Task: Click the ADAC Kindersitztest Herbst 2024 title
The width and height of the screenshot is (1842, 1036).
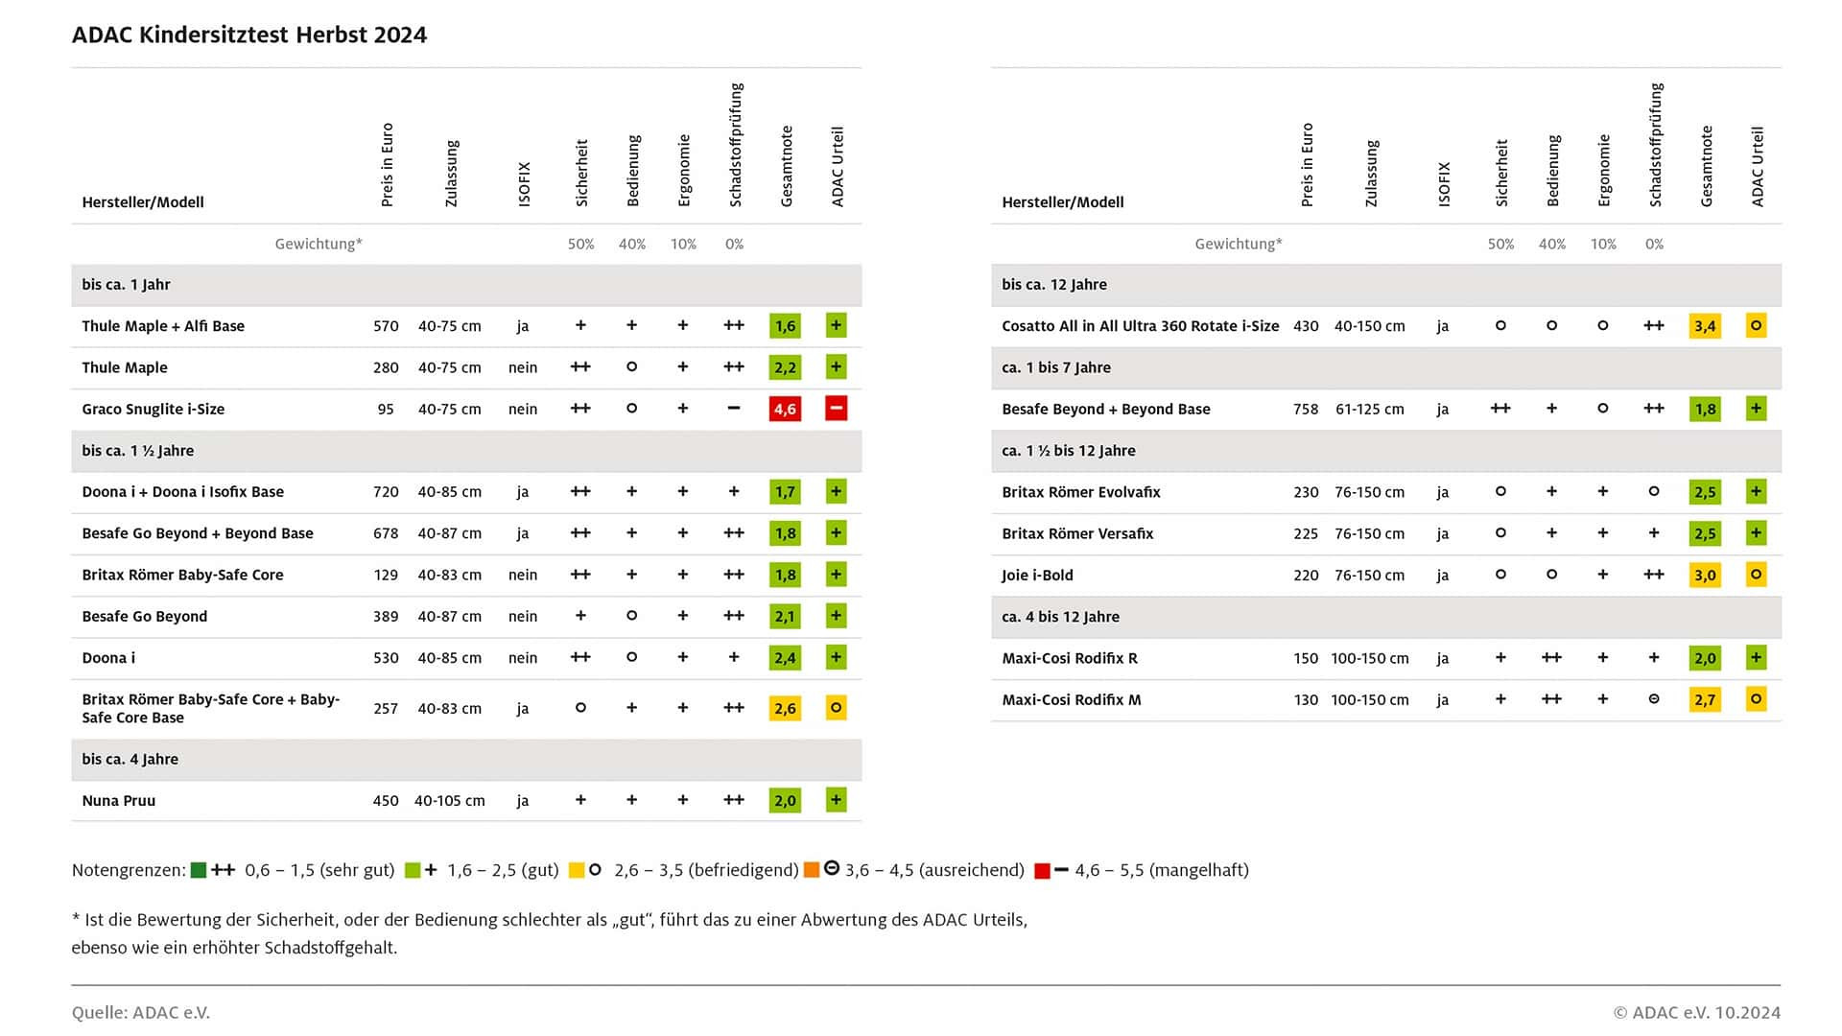Action: 249,35
